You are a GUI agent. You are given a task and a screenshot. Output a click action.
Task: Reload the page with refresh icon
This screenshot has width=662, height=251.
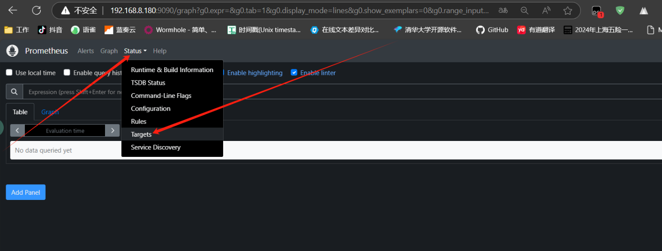coord(36,10)
